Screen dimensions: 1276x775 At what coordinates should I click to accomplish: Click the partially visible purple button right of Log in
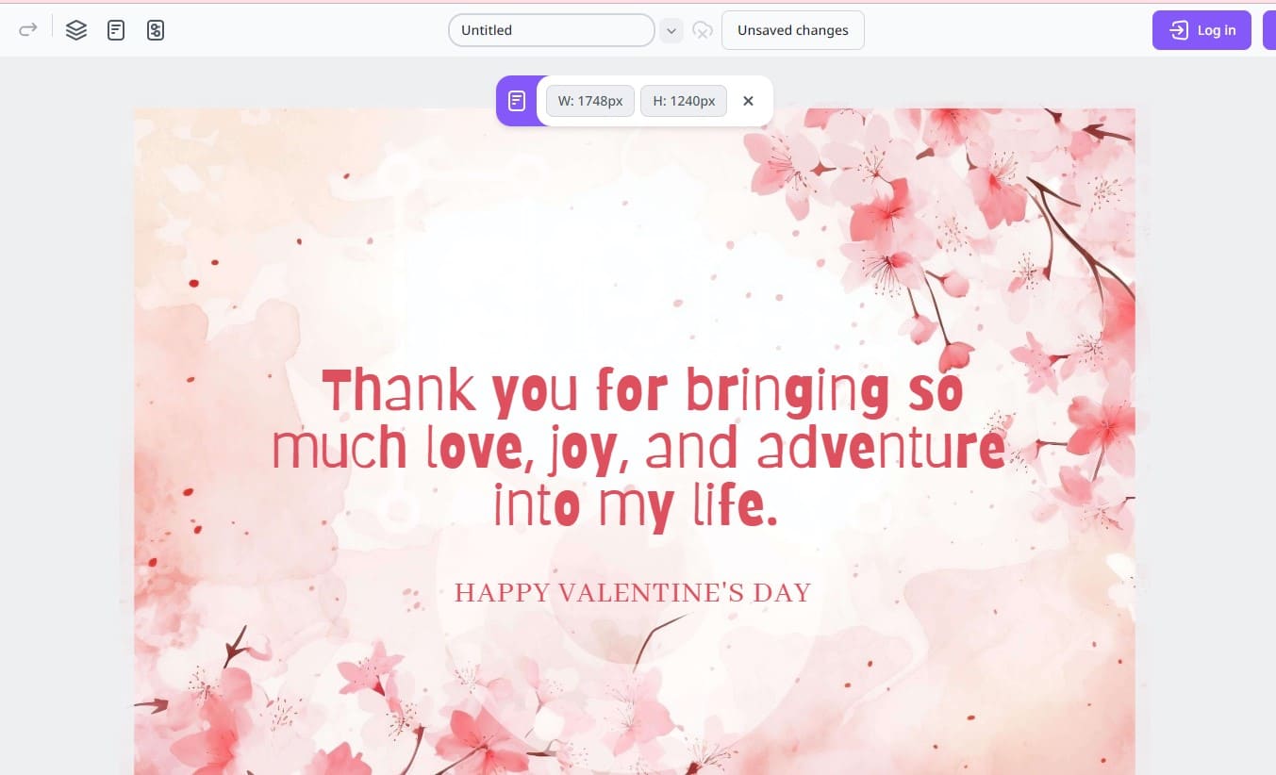point(1268,30)
